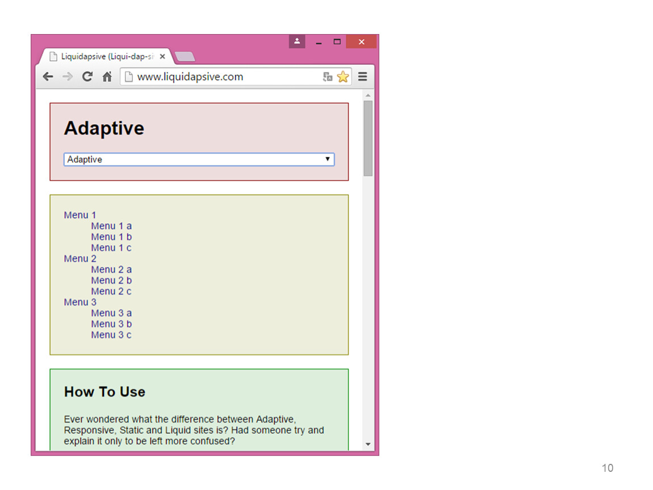Select the Liquidapsive browser tab
Viewport: 653px width, 490px height.
tap(102, 57)
